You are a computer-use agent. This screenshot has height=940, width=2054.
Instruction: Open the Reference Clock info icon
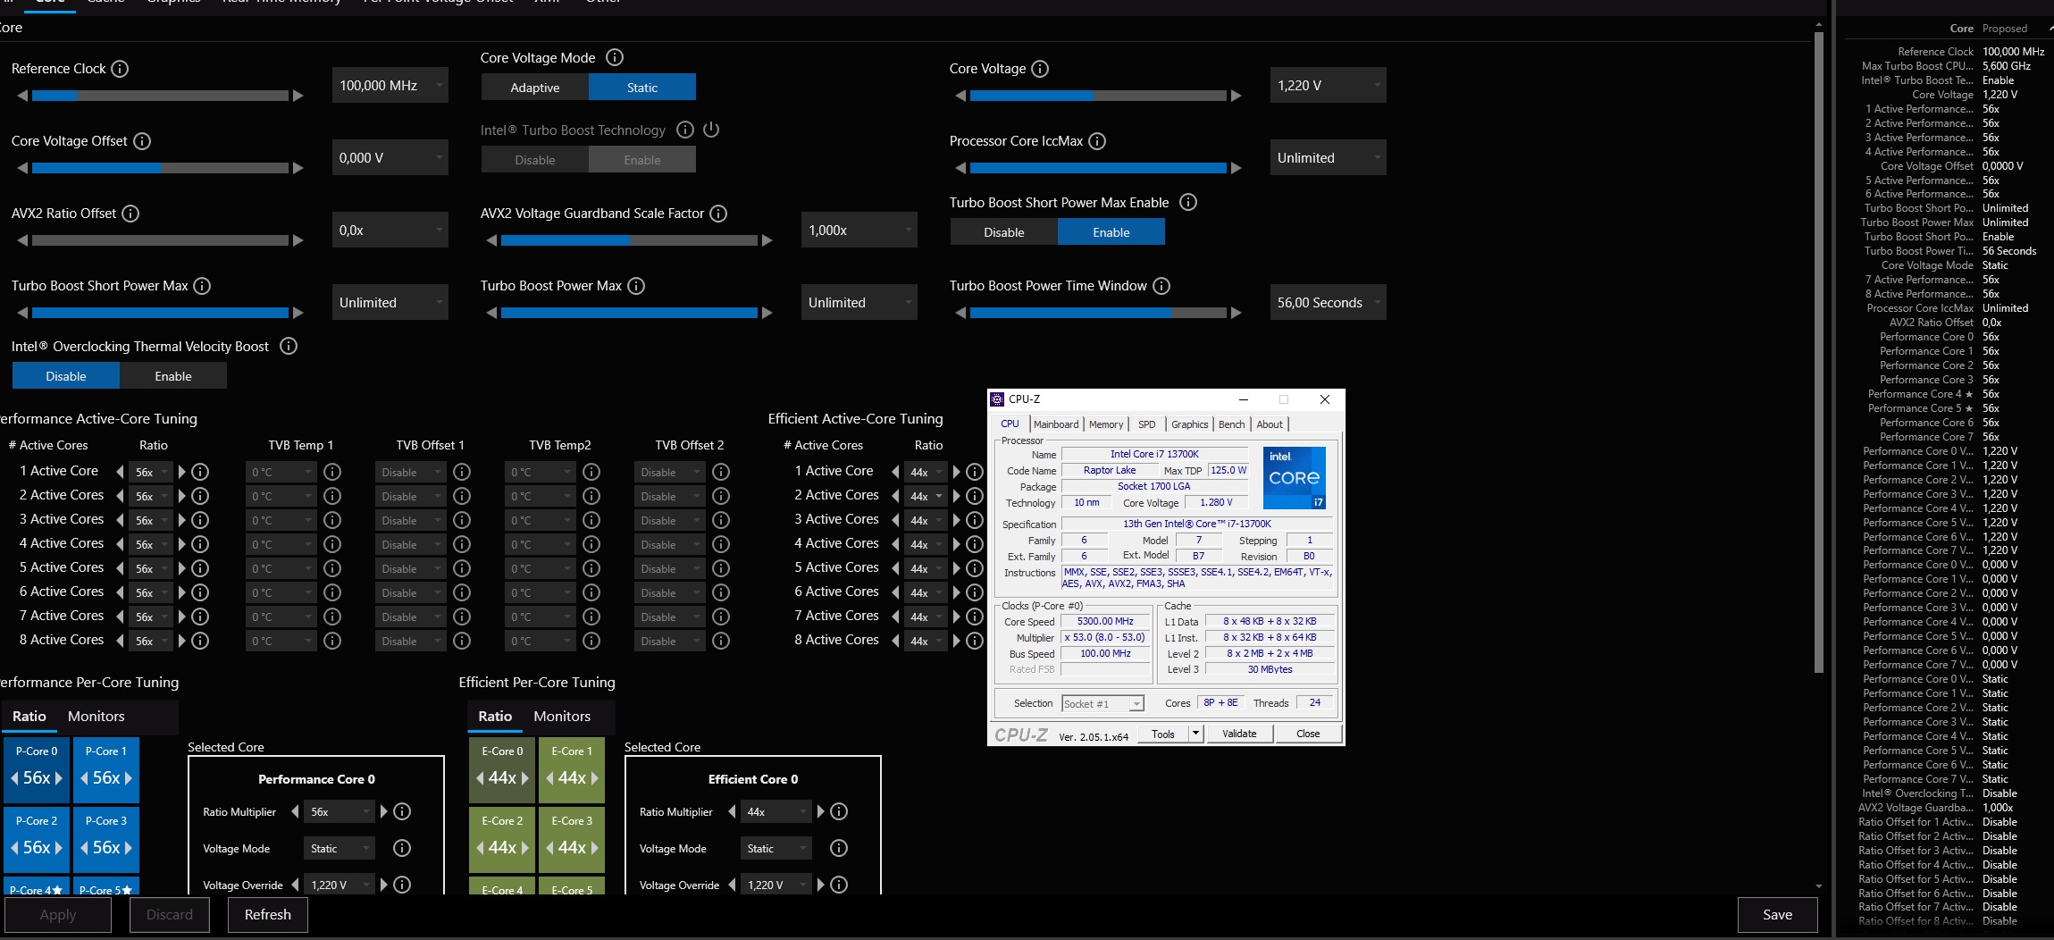tap(120, 69)
